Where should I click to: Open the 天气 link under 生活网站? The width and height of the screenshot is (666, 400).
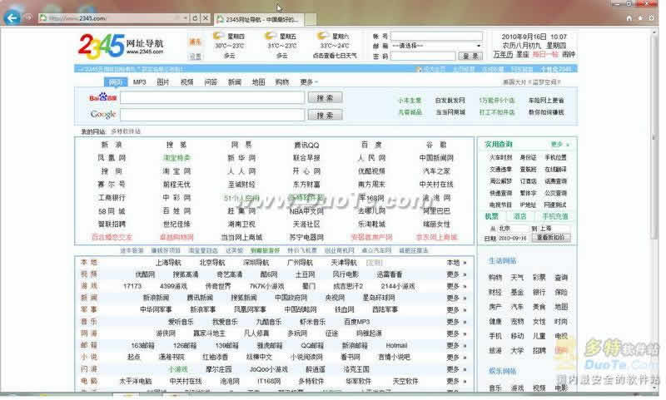pyautogui.click(x=517, y=278)
